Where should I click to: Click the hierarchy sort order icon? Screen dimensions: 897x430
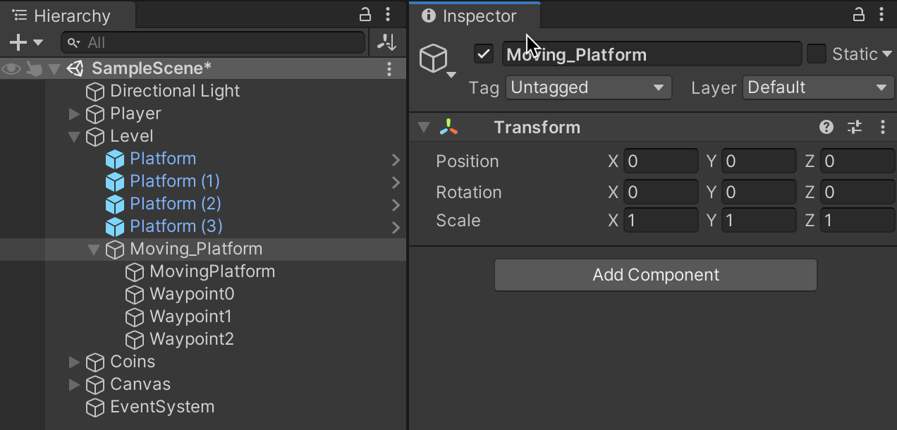point(386,42)
